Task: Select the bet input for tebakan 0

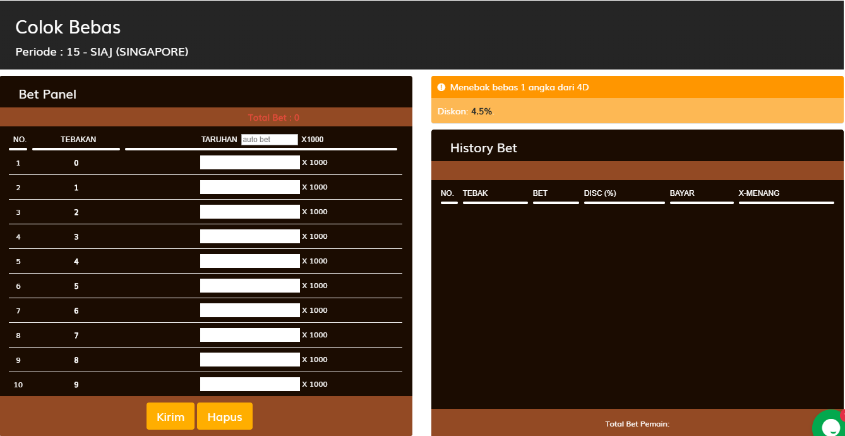Action: [x=250, y=162]
